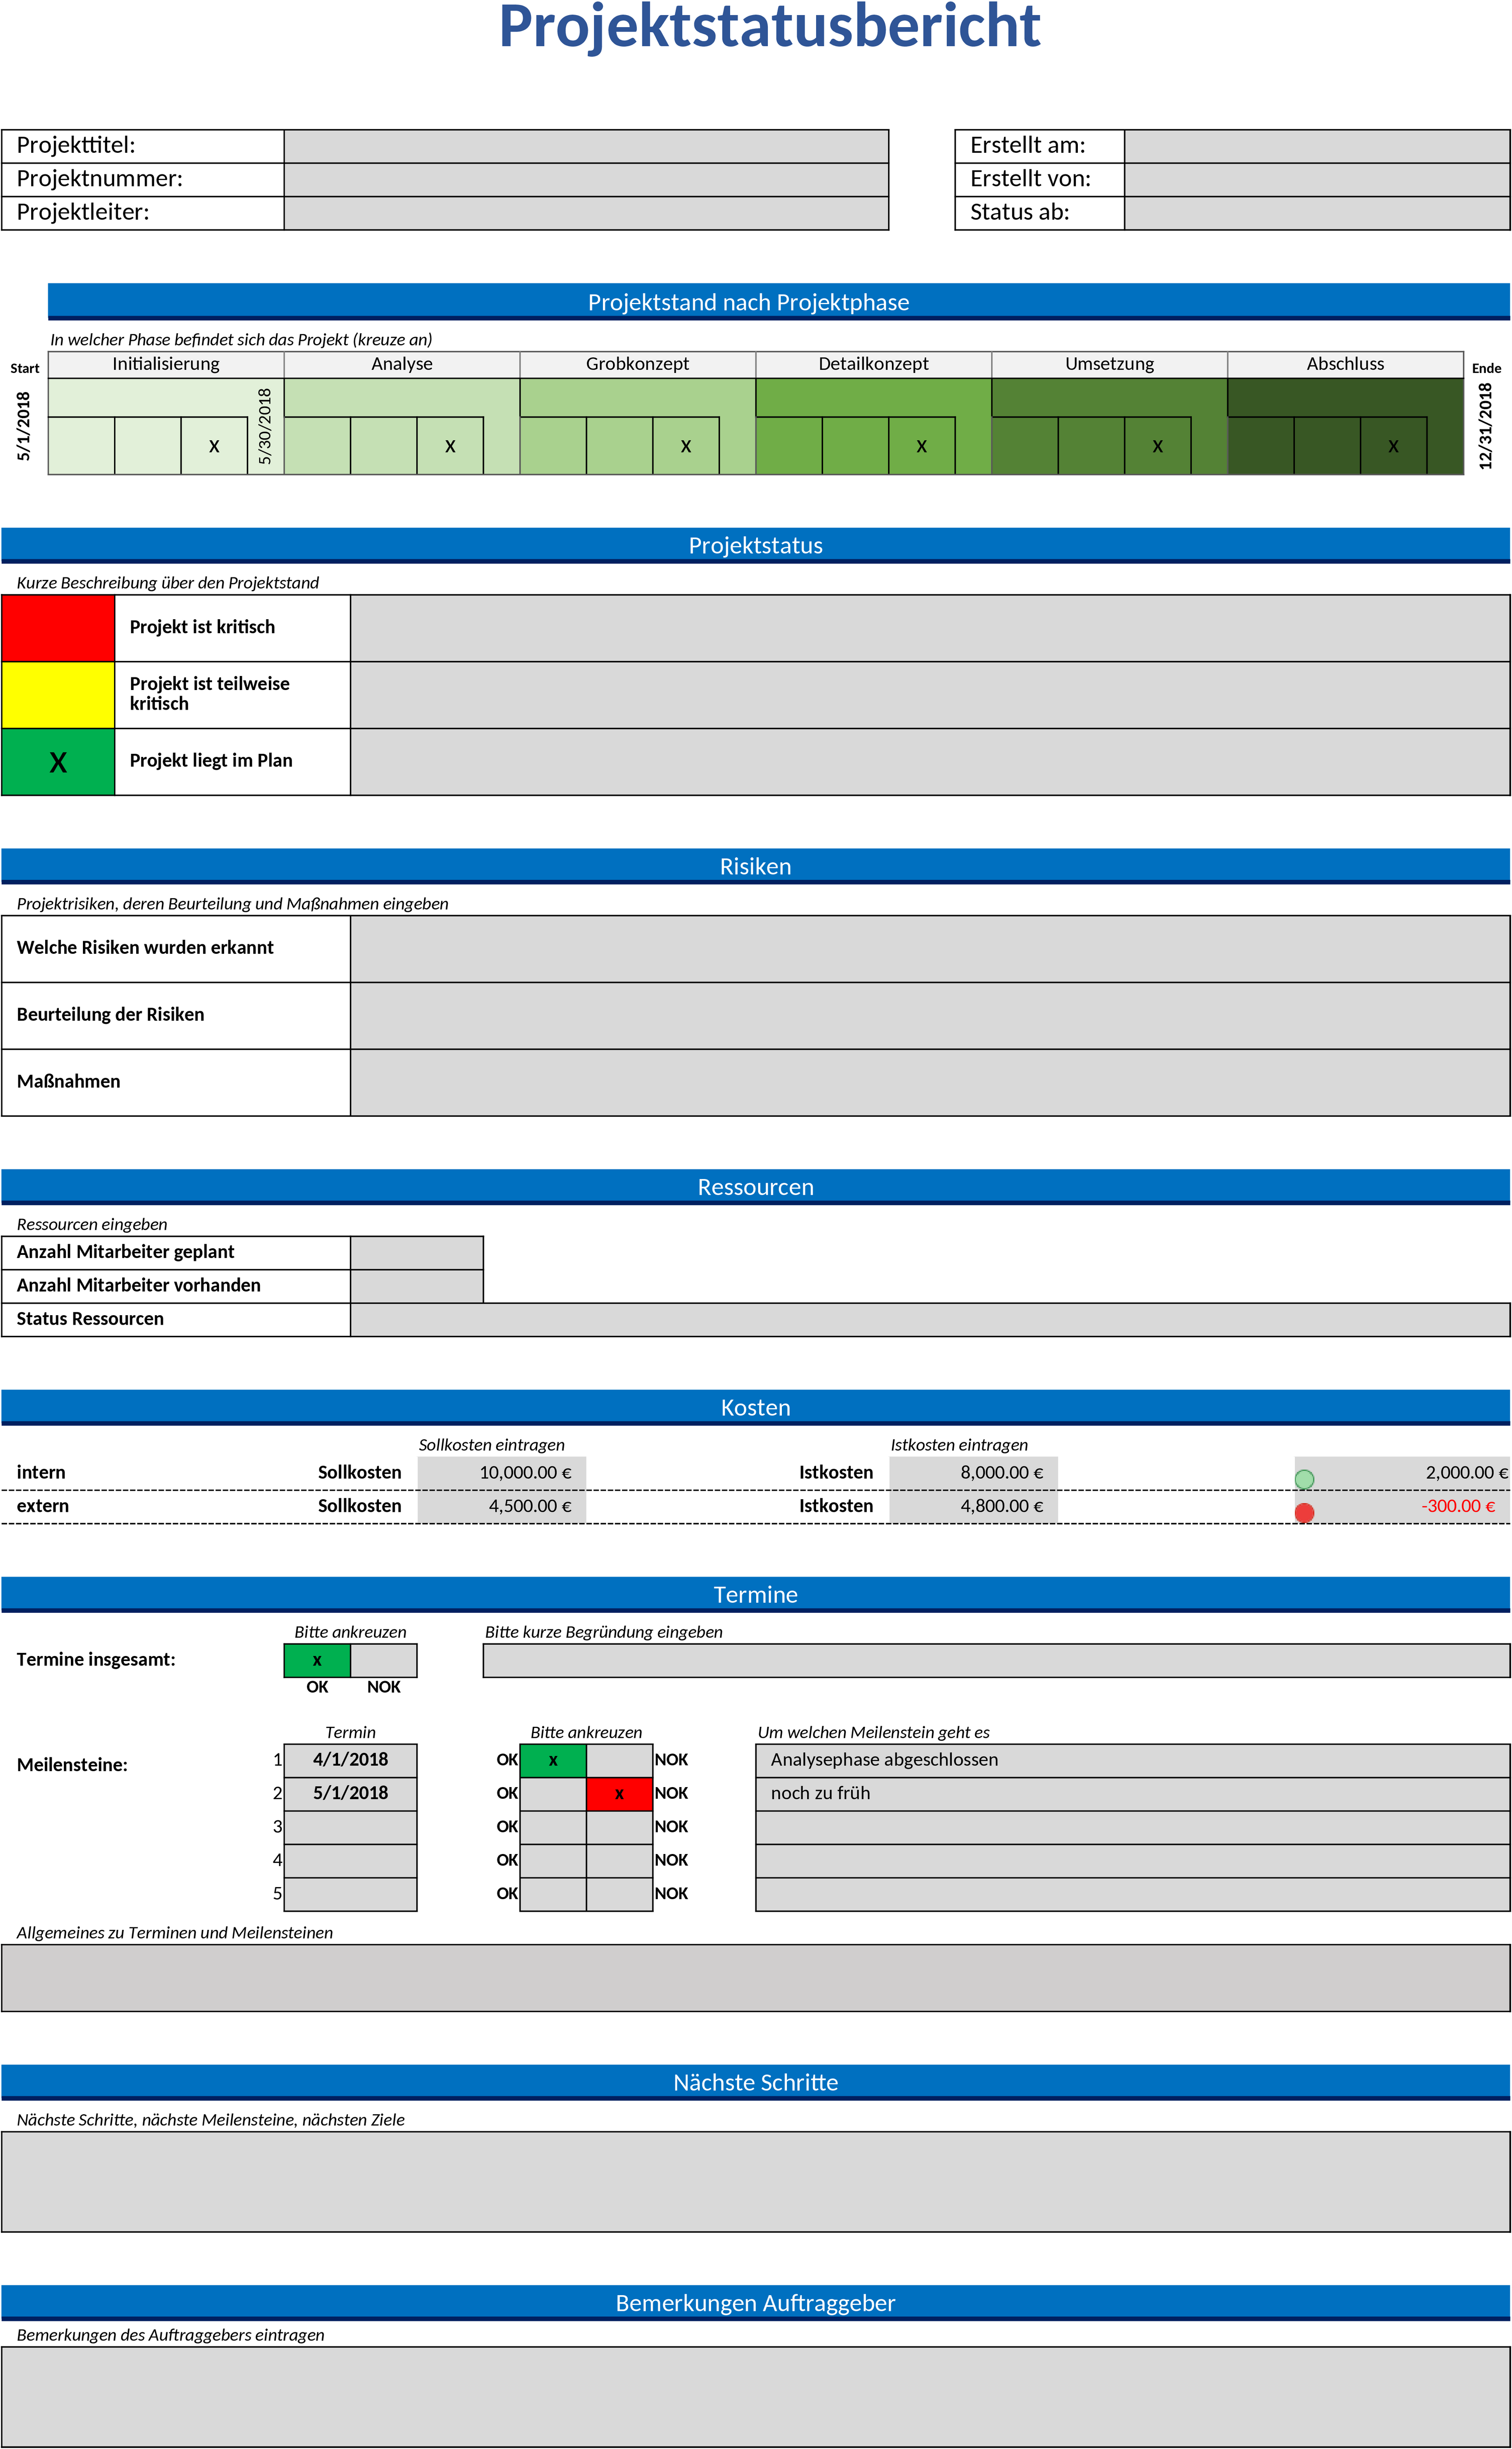The width and height of the screenshot is (1512, 2449).
Task: Click the 'Status Ressourcen' field
Action: [930, 1320]
